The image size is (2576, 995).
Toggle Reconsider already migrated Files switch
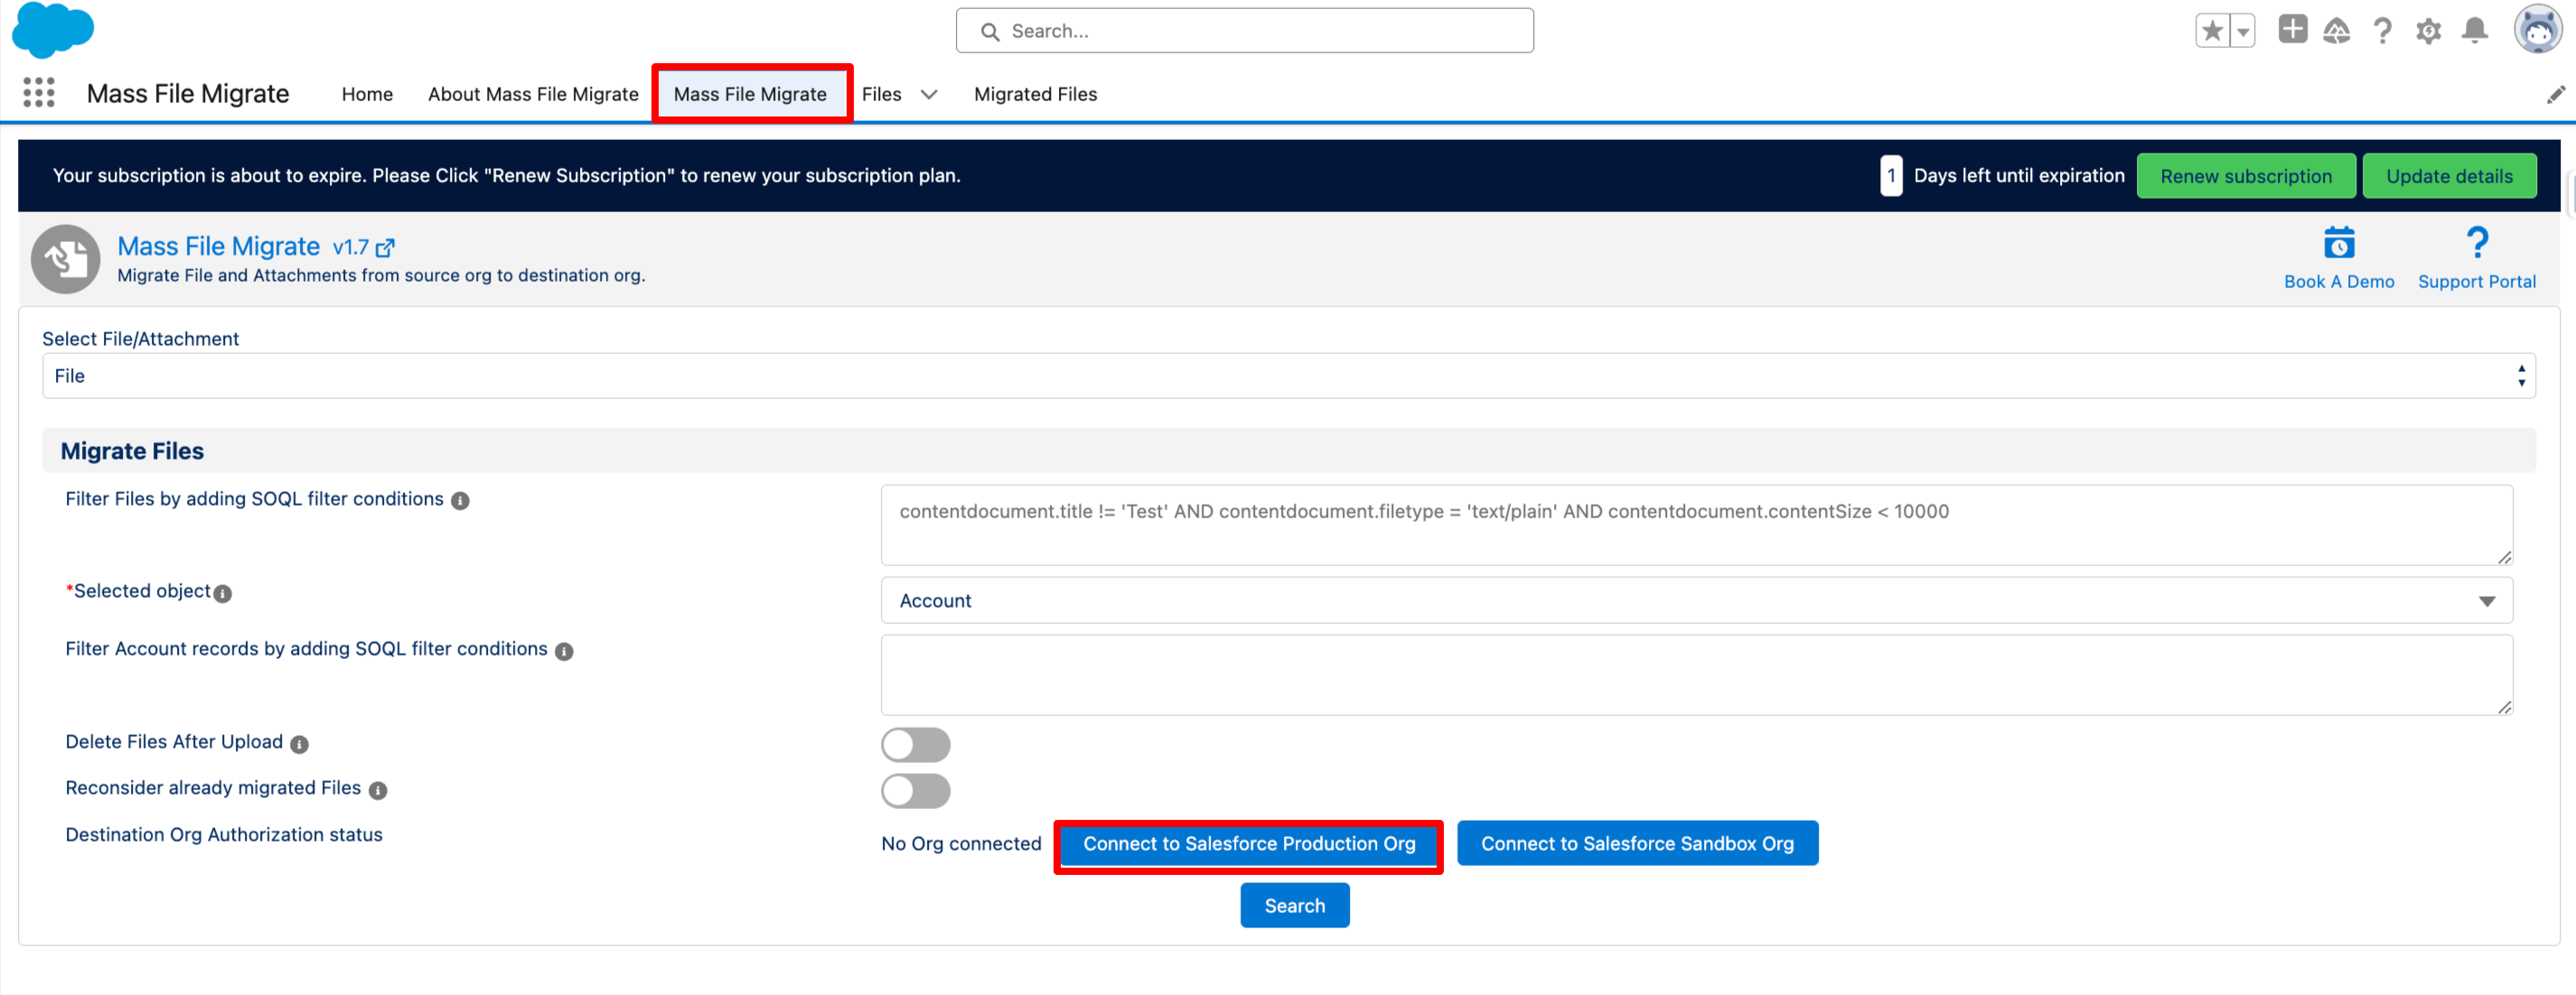pos(915,790)
